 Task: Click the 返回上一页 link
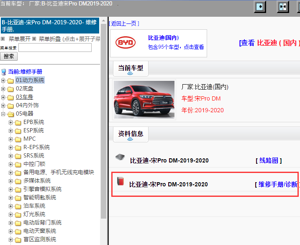pos(124,23)
